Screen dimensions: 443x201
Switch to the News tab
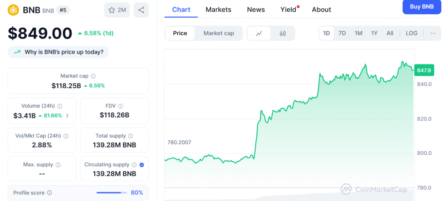point(256,10)
